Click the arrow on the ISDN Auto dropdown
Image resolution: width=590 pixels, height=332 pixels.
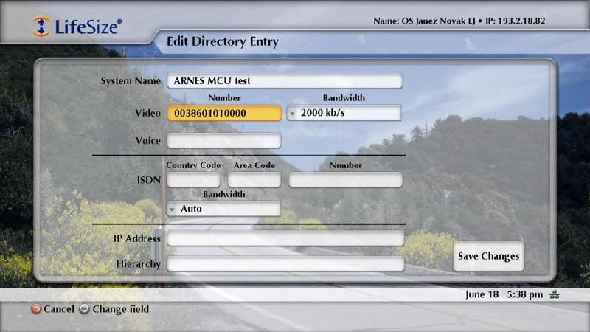point(172,210)
